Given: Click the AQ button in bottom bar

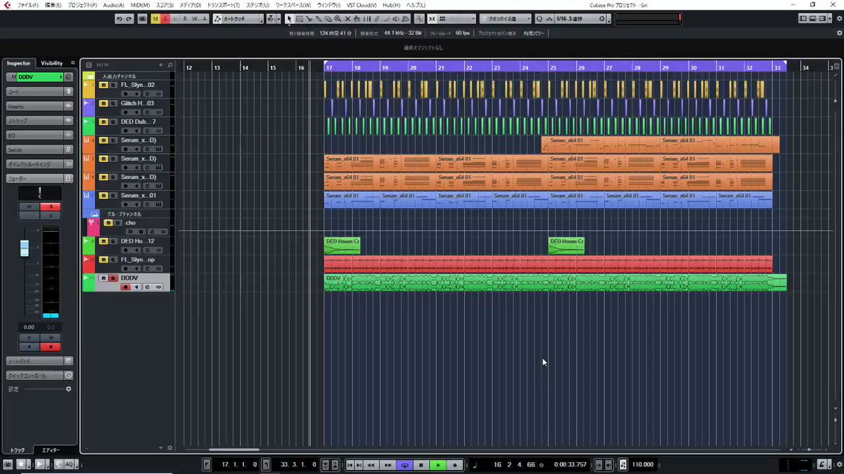Looking at the screenshot, I should pos(69,464).
